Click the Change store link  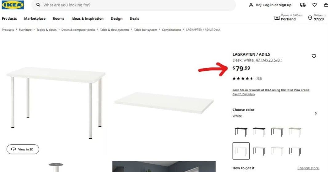308,168
